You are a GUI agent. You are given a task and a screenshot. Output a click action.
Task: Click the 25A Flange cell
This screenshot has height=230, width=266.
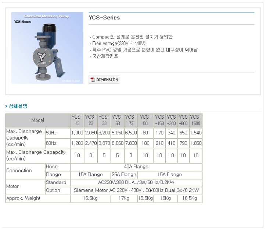pos(124,175)
